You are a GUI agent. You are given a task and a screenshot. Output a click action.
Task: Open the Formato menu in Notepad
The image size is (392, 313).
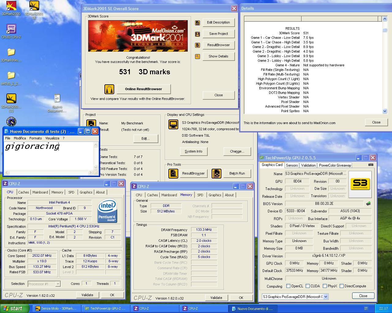36,138
